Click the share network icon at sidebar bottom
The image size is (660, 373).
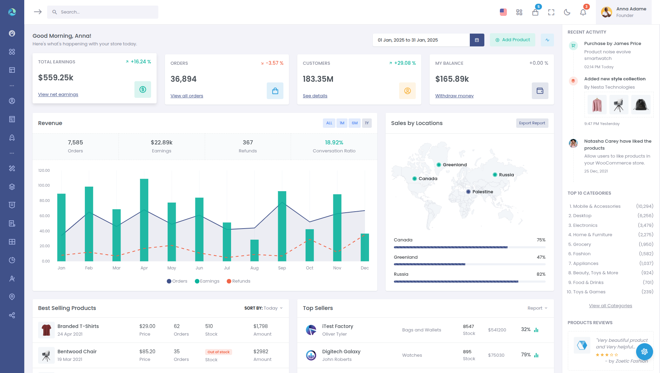tap(12, 315)
